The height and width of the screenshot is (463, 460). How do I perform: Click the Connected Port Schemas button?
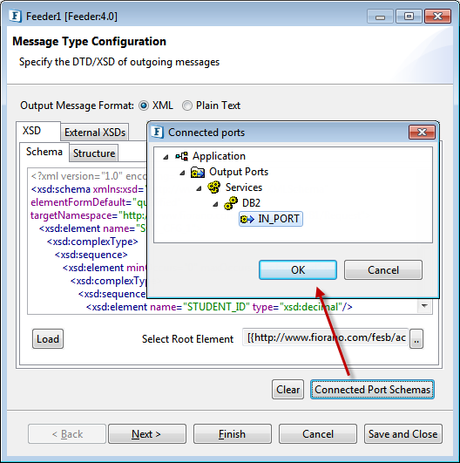pos(372,390)
